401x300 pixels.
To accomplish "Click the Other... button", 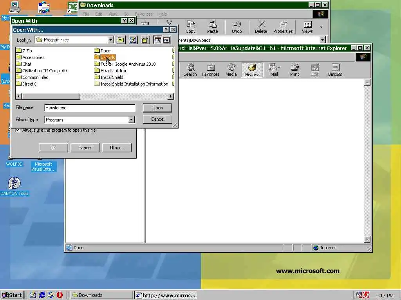I will coord(117,148).
